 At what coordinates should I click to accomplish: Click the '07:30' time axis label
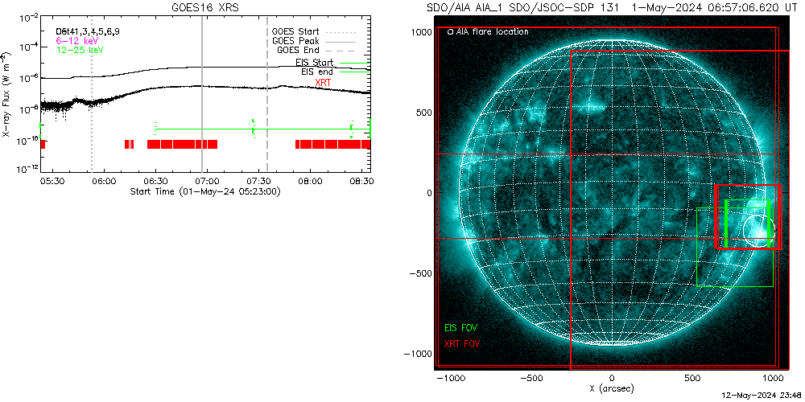(259, 182)
